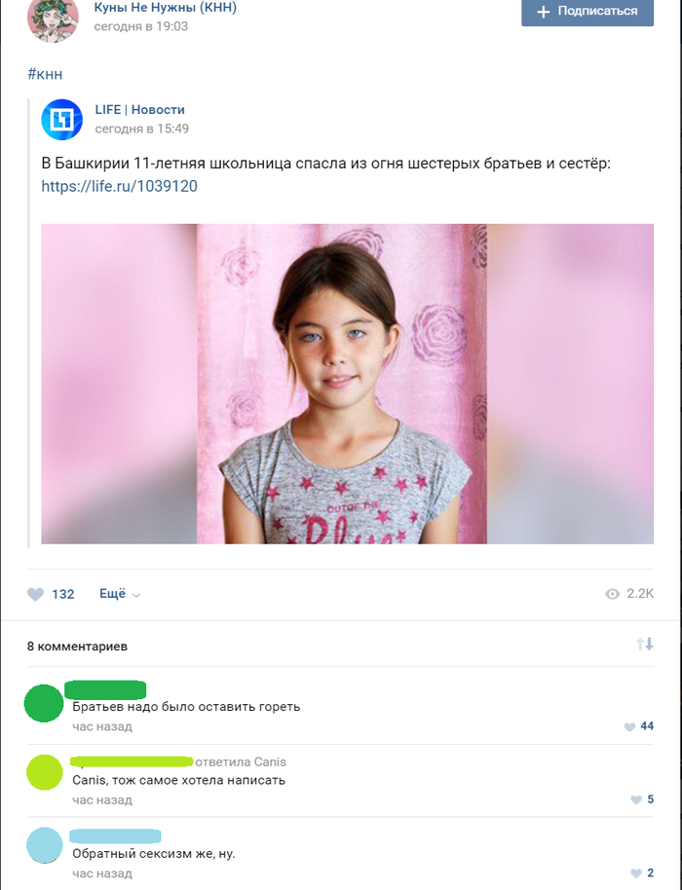
Task: Open Куны Не Нужны (КНН) group name
Action: (166, 8)
